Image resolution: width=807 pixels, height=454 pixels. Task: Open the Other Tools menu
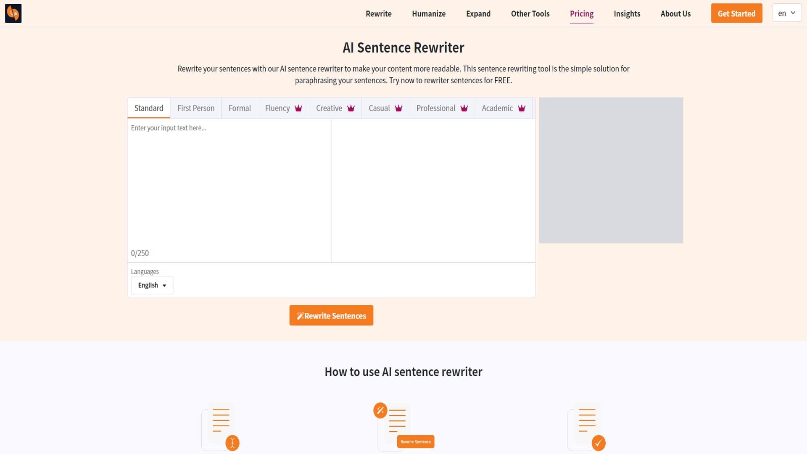(x=530, y=14)
